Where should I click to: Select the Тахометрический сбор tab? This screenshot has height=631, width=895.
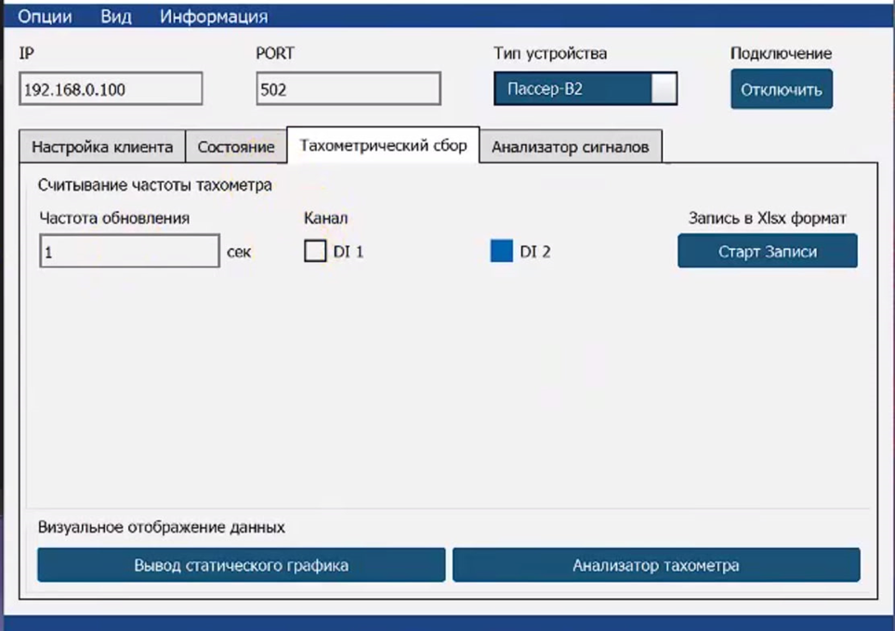[383, 144]
